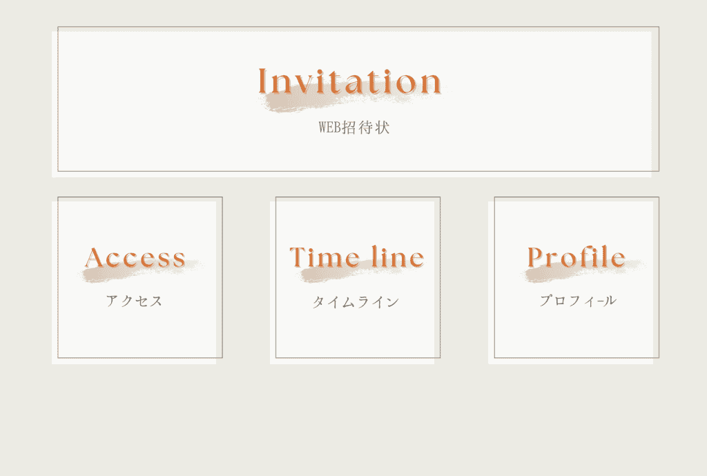Click the orange Access heading
Viewport: 707px width, 476px height.
pos(135,257)
